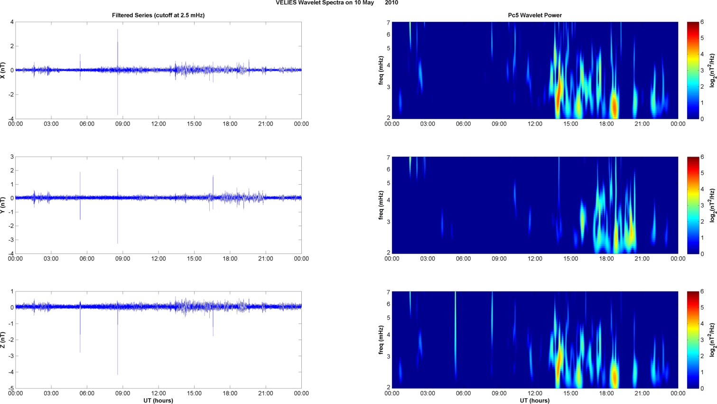Screen dimensions: 717x404
Task: Click the middle spectrogram's colorbar
Action: tap(693, 205)
